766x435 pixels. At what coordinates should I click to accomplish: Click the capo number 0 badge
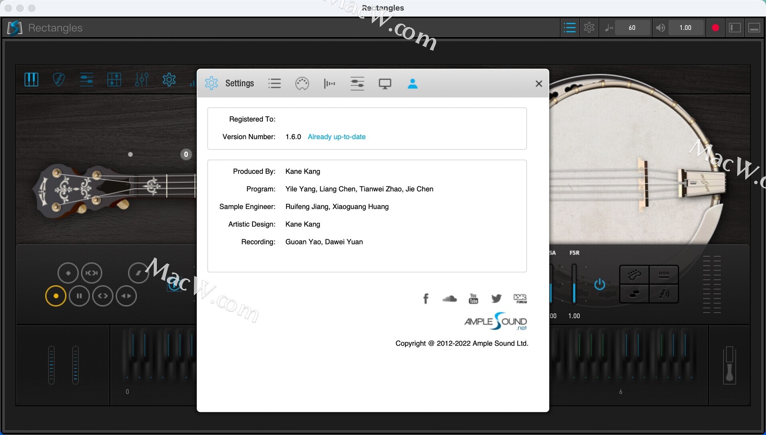tap(186, 154)
